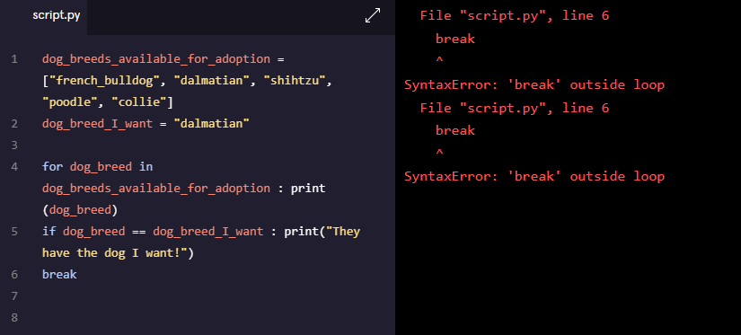Click the first 'File "script.py", line 6' traceback
Viewport: 741px width, 335px height.
point(515,15)
